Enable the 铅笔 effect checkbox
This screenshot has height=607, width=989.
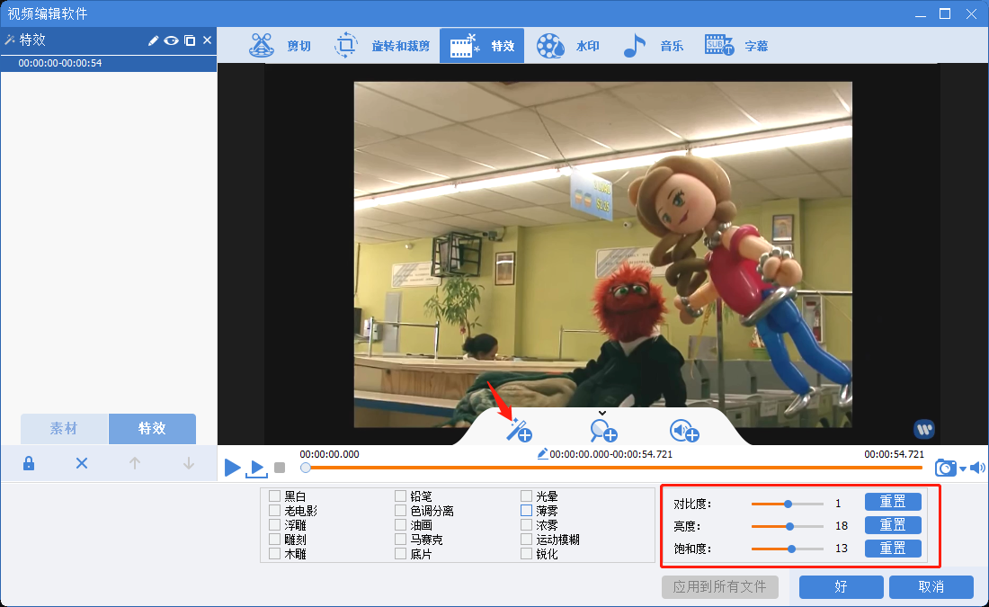click(x=400, y=496)
